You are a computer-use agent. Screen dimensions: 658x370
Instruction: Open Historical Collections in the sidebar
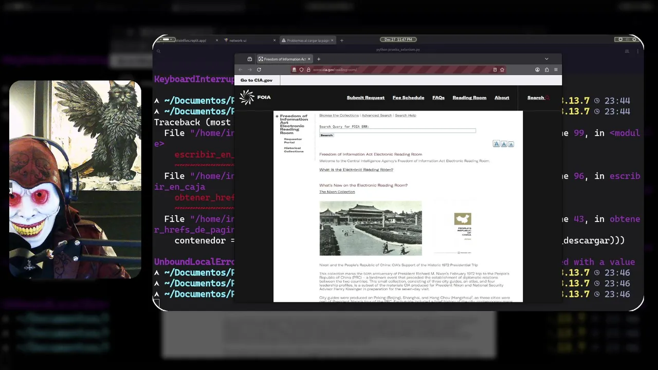(x=294, y=150)
